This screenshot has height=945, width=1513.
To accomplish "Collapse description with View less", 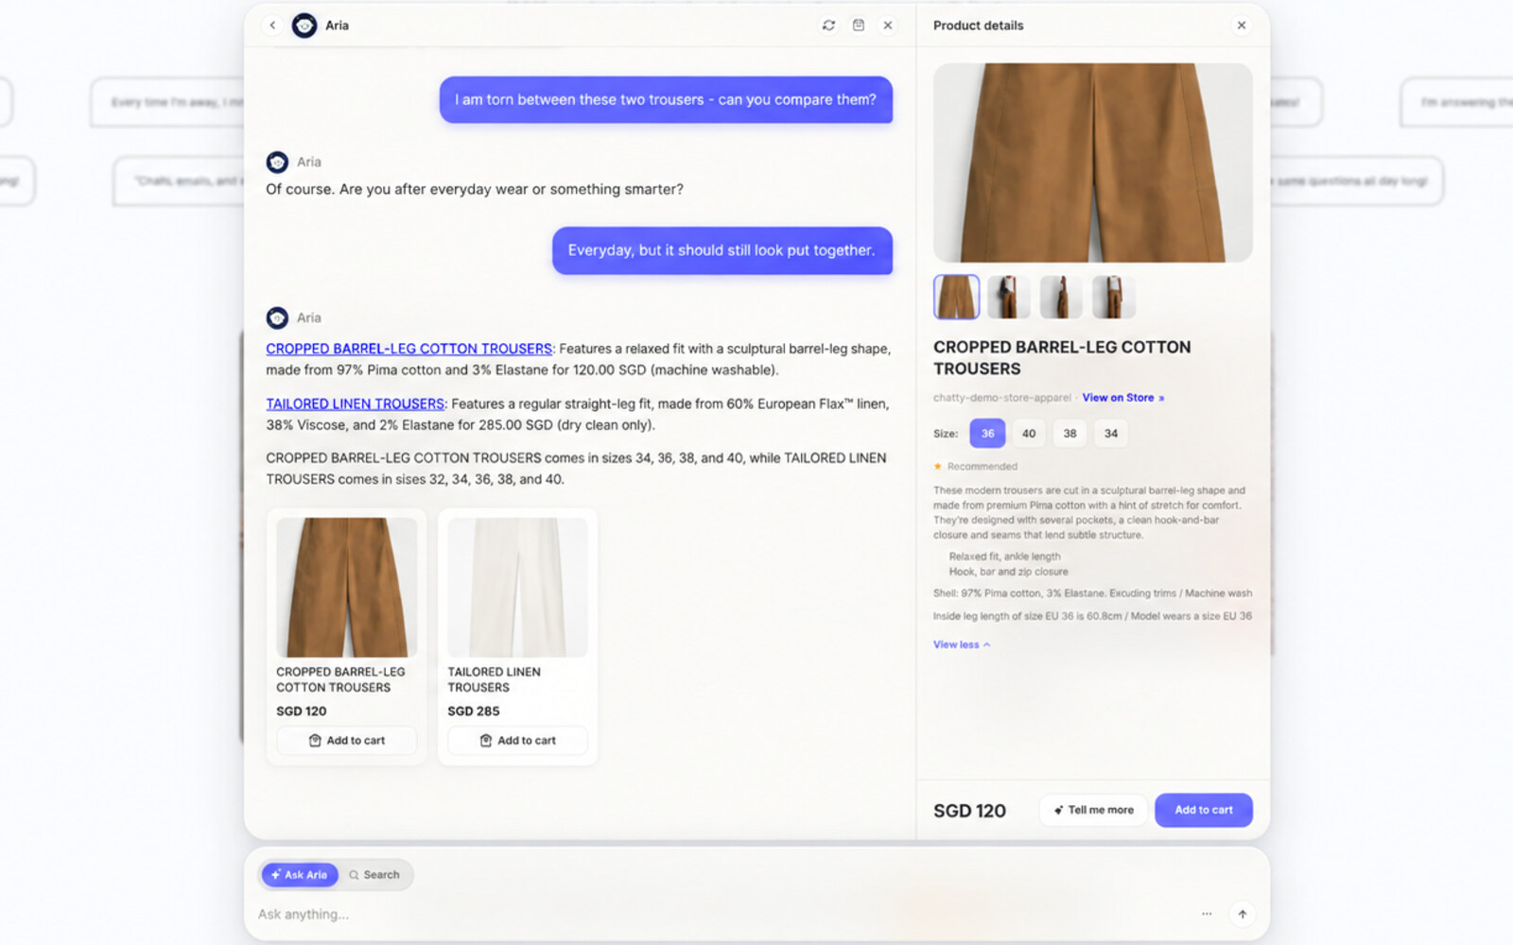I will click(x=962, y=644).
